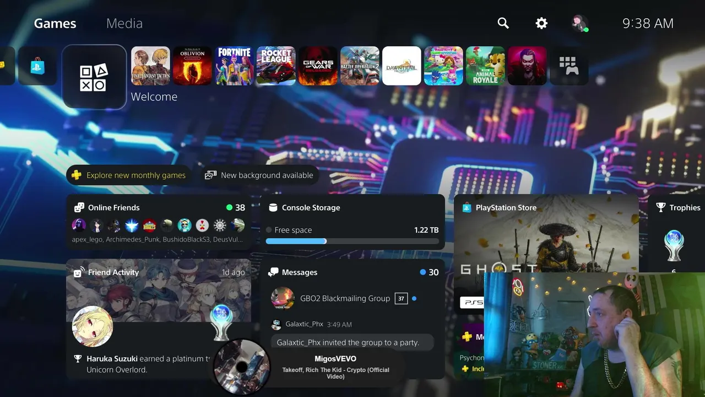Click the Online Friends smiley icon
This screenshot has height=397, width=705.
tap(79, 207)
